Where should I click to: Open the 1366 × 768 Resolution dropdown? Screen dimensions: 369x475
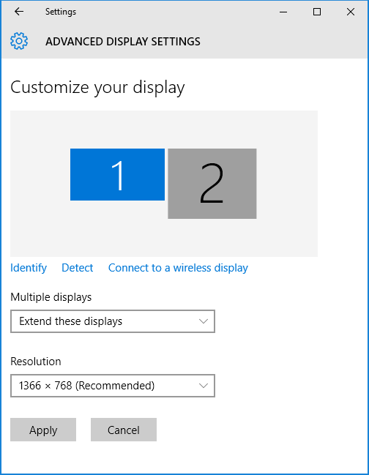point(113,386)
